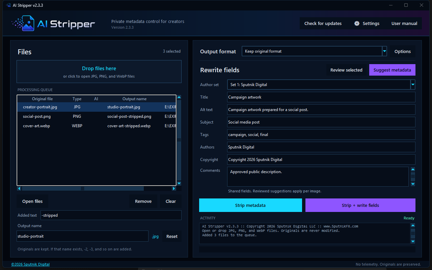The image size is (432, 270).
Task: Click Review selected button
Action: (346, 70)
